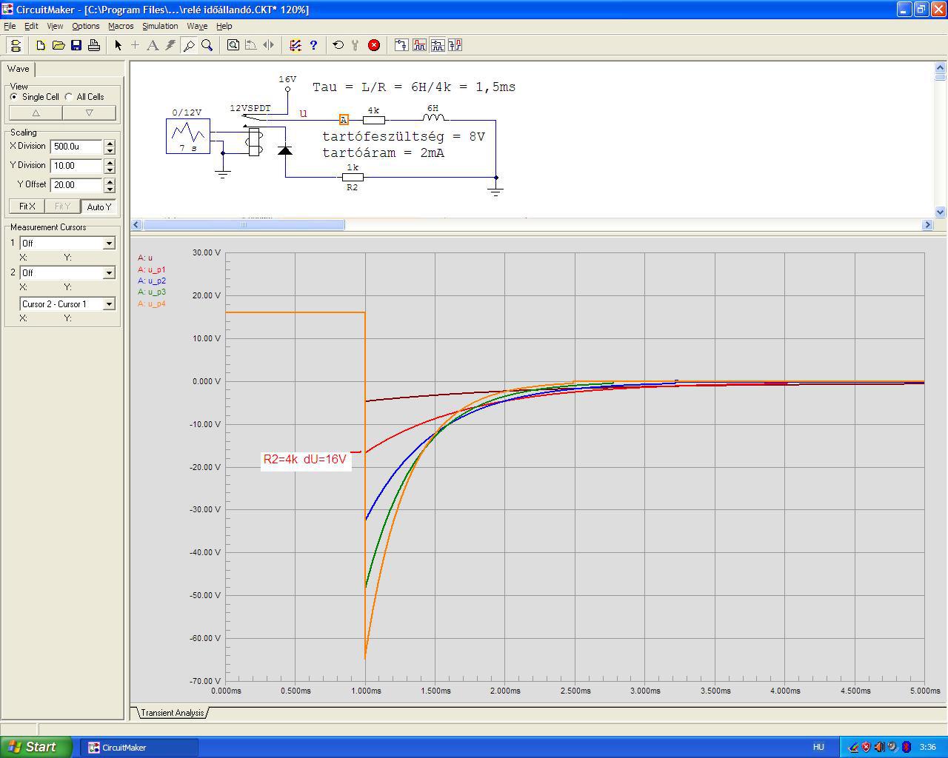Click the schematic horizontal scrollbar thumb
Screen dimensions: 948x758
(x=244, y=225)
